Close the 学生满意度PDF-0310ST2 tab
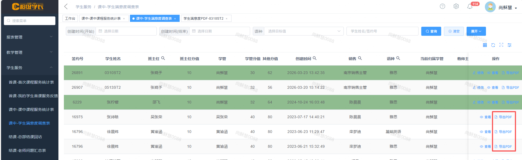 point(227,19)
